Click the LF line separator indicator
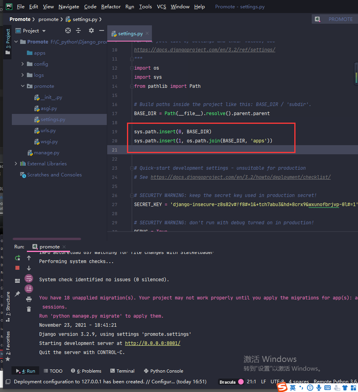 (263, 382)
